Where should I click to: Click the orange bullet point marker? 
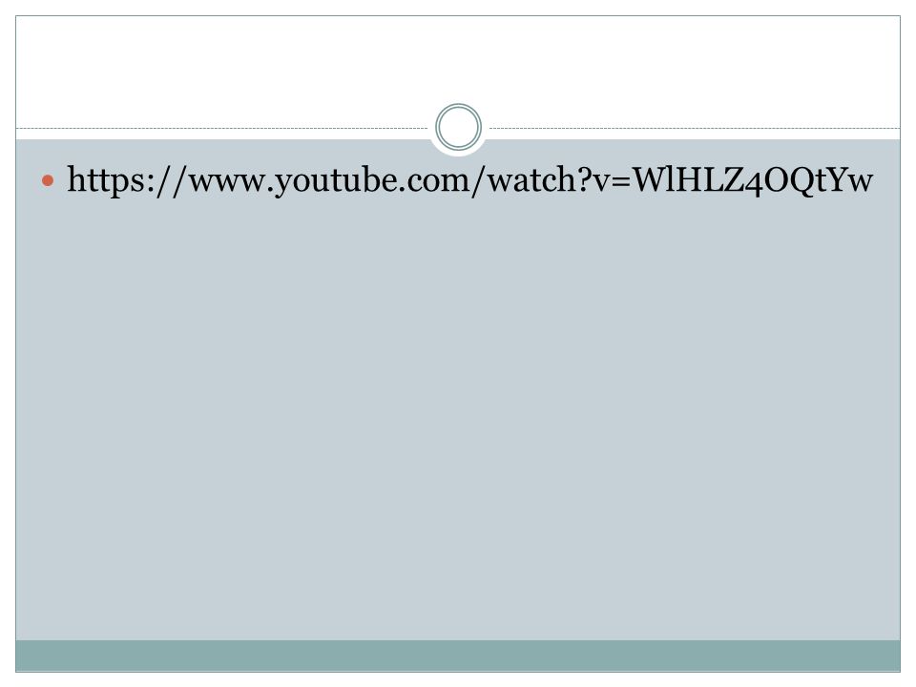coord(48,181)
